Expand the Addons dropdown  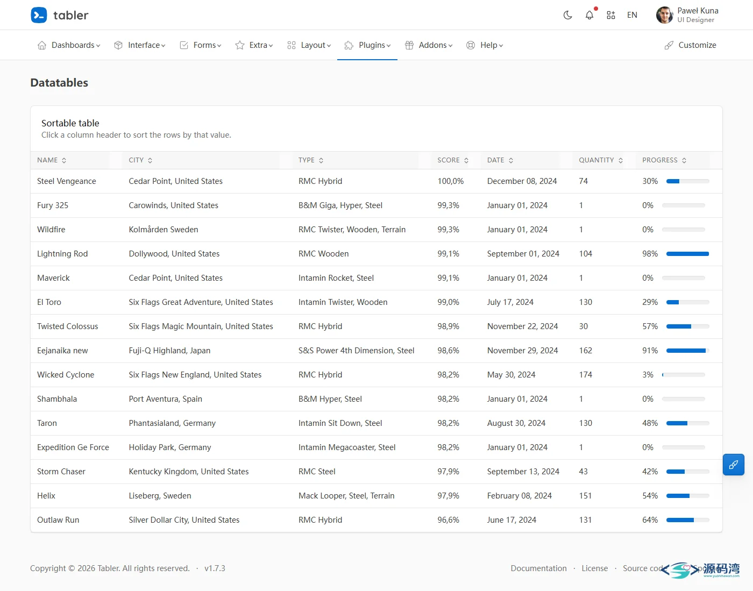tap(429, 45)
